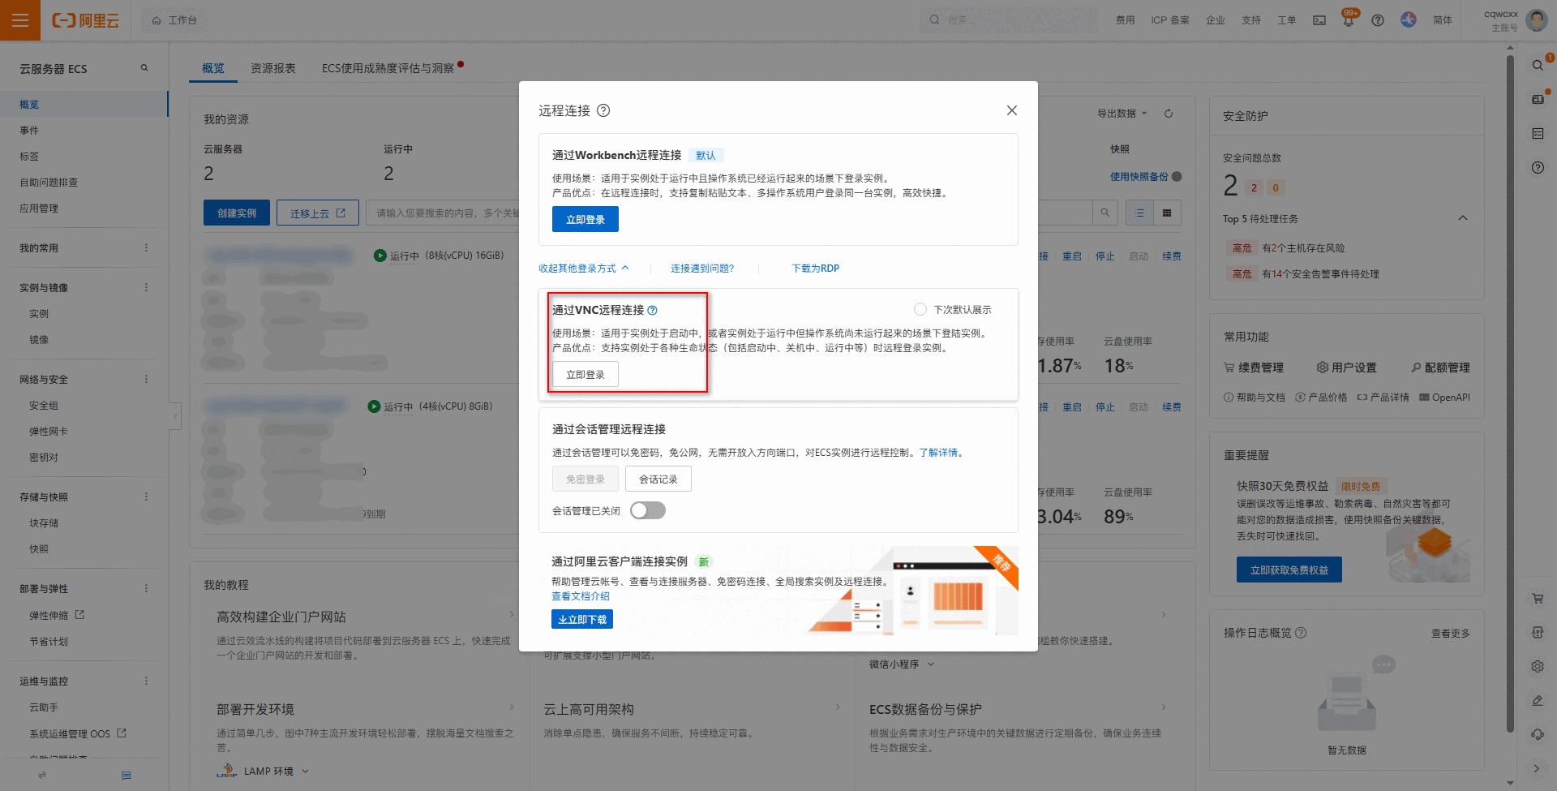Open 快照 in the sidebar
This screenshot has width=1557, height=791.
tap(39, 549)
